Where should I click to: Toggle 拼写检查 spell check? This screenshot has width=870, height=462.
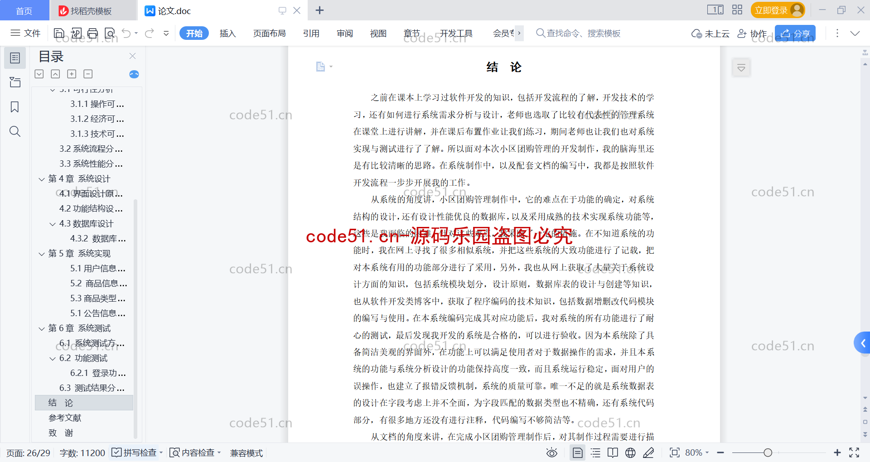point(137,452)
